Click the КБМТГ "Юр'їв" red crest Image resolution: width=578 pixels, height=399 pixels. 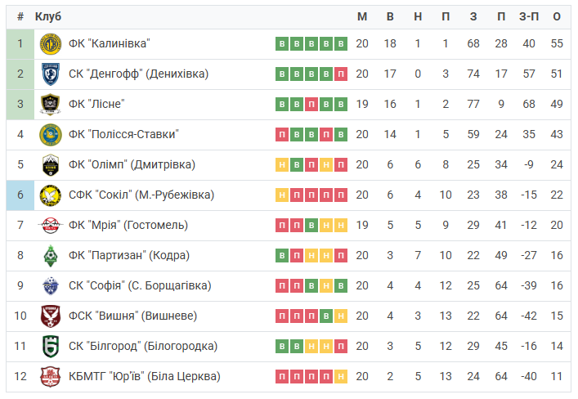51,376
